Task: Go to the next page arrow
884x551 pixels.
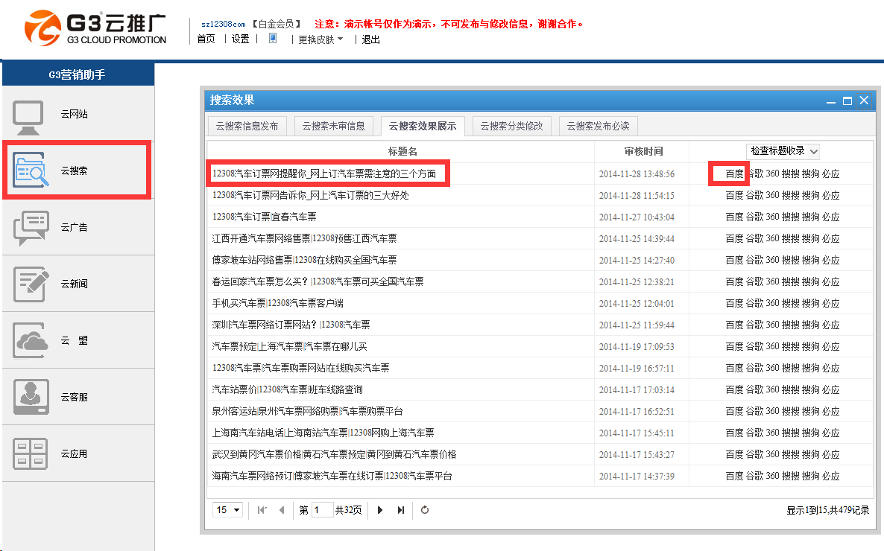Action: [380, 510]
